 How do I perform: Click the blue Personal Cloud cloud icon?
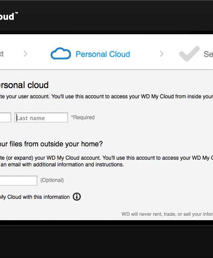click(x=61, y=53)
